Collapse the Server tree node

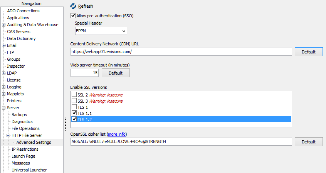pos(4,108)
